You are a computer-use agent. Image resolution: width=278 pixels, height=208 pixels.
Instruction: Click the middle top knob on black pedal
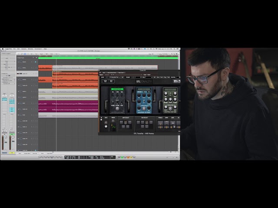(x=117, y=94)
